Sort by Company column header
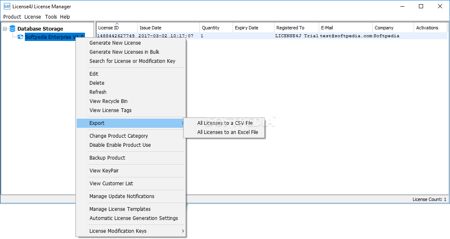450x239 pixels. coord(393,27)
